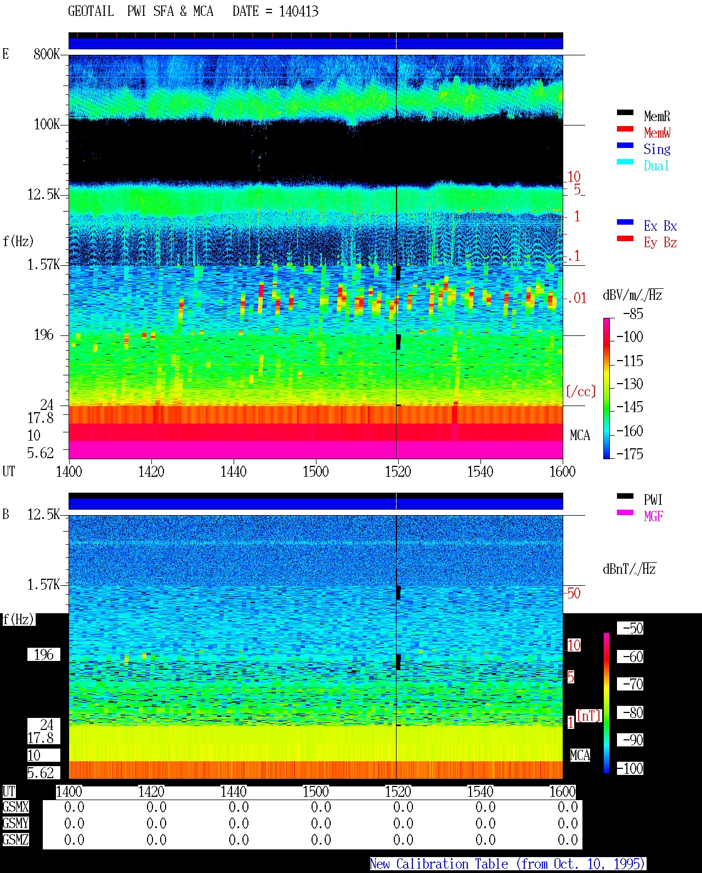Click the dBnT color scale bar
The image size is (702, 873).
click(607, 703)
